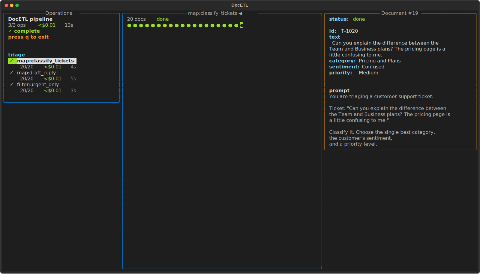This screenshot has height=274, width=480.
Task: Click the '<$0.01' cost under filter:urgent_only
Action: [53, 91]
